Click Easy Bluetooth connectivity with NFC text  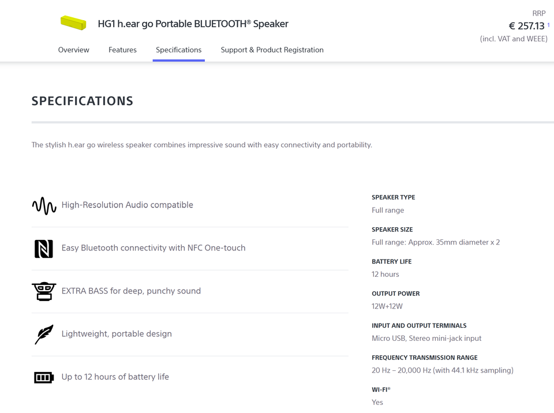[154, 248]
